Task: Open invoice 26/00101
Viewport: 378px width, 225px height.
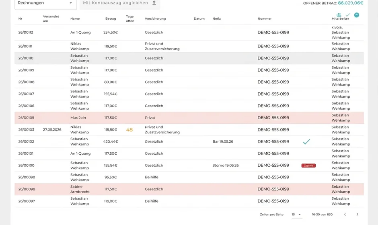Action: click(189, 153)
